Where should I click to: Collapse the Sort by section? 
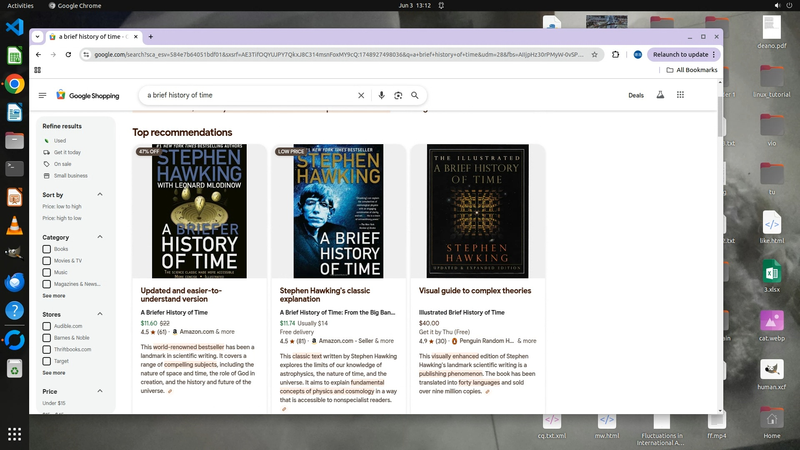pos(100,195)
